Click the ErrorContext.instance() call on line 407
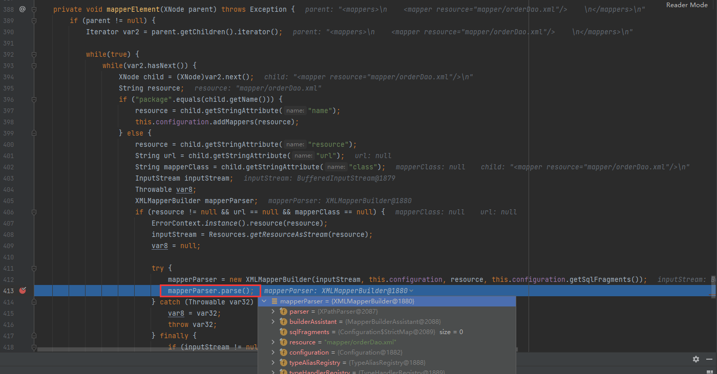The image size is (717, 374). tap(203, 223)
